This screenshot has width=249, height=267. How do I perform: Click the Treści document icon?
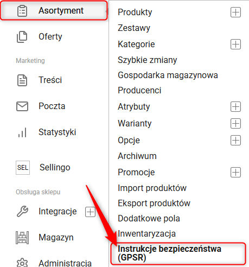pos(22,80)
